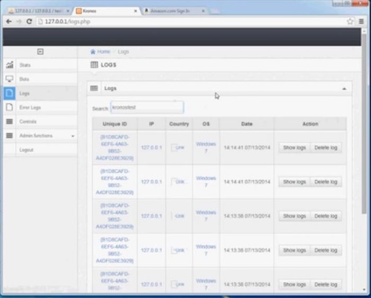Click the Stats chart icon in sidebar
The width and height of the screenshot is (371, 298).
[10, 65]
